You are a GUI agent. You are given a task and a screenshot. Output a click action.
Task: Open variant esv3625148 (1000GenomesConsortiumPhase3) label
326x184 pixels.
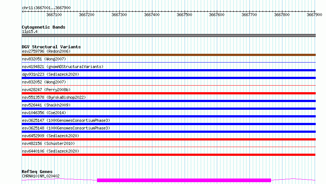(x=66, y=128)
